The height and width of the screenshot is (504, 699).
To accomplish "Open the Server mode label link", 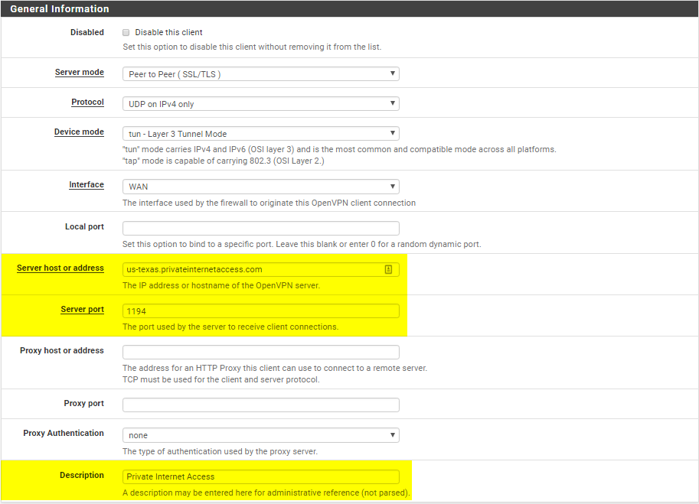I will point(80,72).
